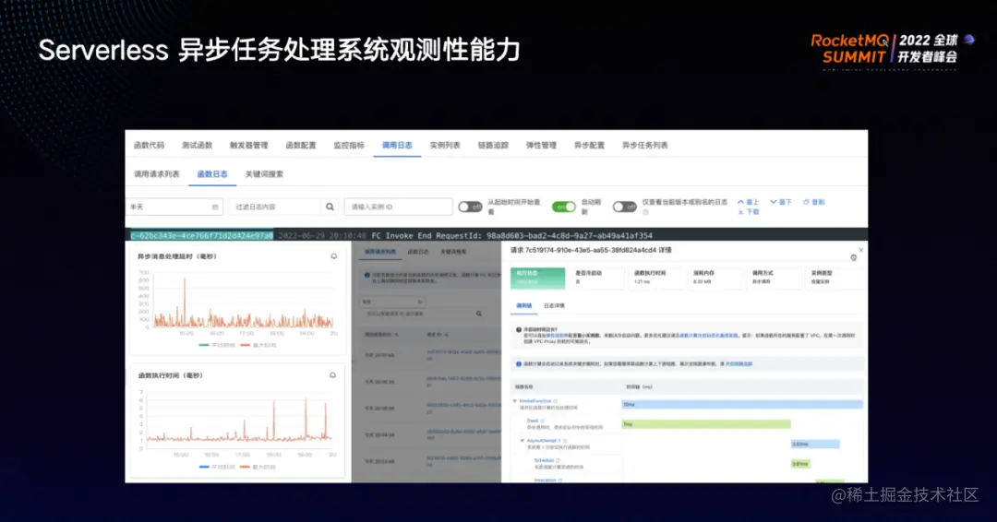This screenshot has width=997, height=522.
Task: Click alarm bell icon on 异步消息处理延时 chart
Action: (334, 256)
